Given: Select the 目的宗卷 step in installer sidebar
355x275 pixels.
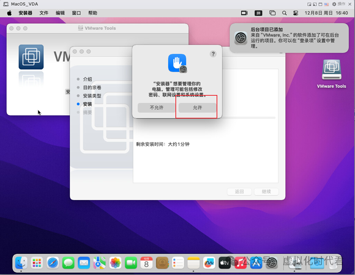Looking at the screenshot, I should tap(92, 88).
